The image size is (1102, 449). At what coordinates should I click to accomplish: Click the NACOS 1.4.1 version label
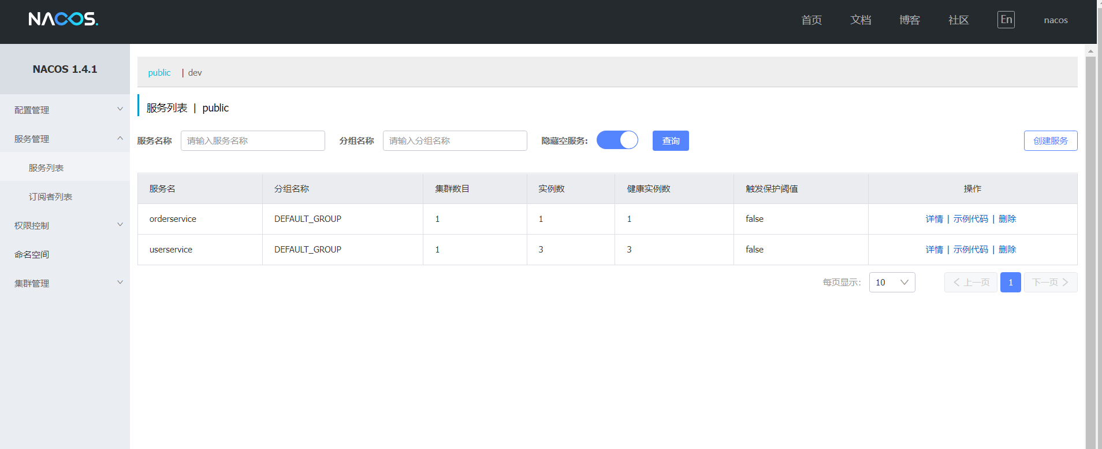(65, 69)
